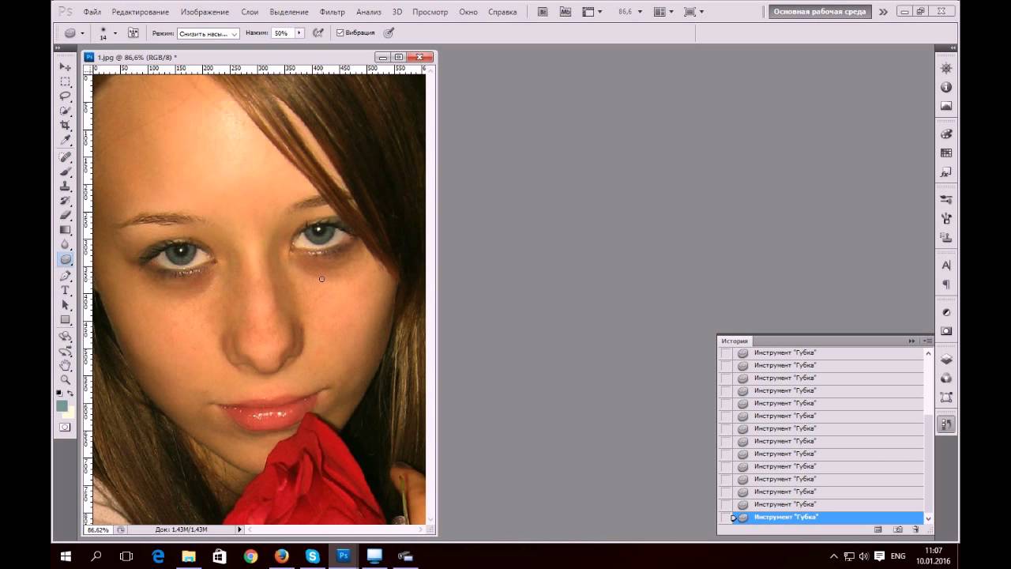
Task: Click the История panel tab
Action: pos(734,341)
